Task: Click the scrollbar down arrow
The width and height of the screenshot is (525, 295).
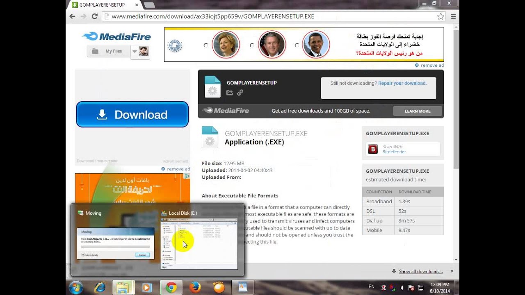Action: coord(456,260)
